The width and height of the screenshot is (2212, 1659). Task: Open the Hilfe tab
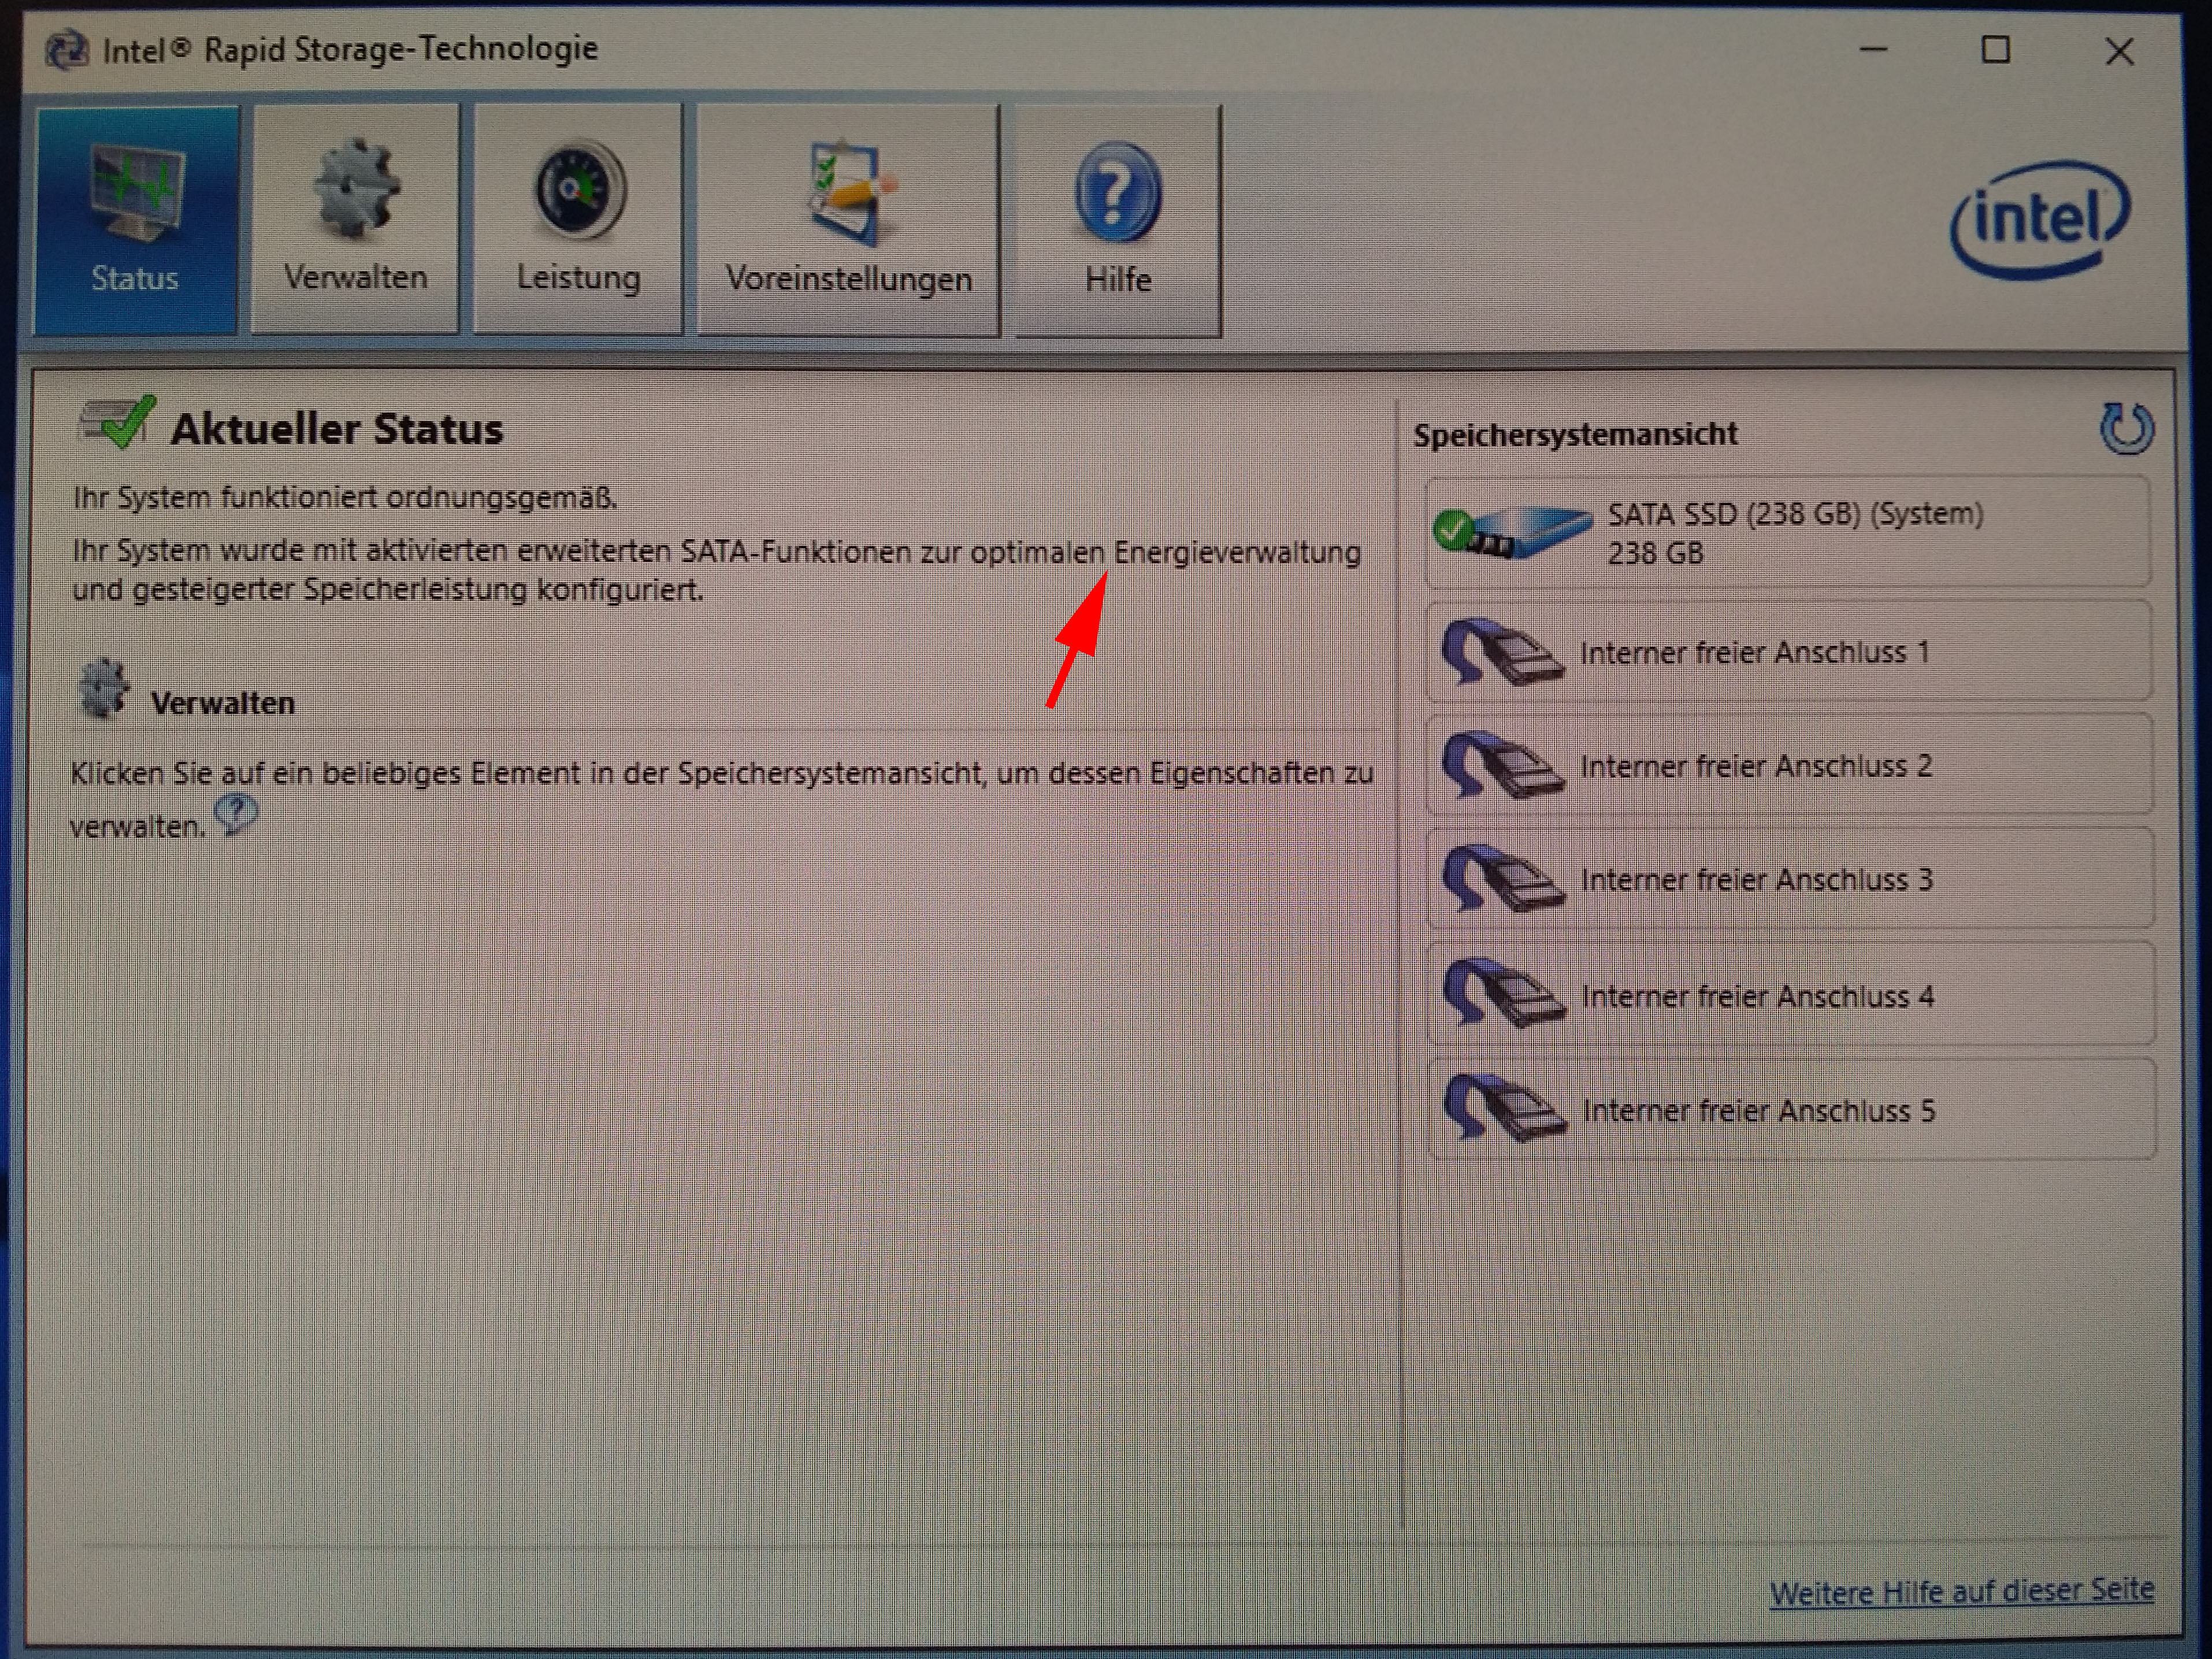tap(1118, 220)
